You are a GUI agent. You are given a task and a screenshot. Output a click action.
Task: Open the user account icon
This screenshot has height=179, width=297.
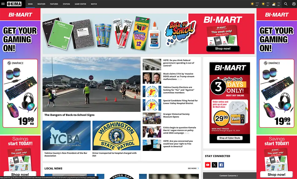click(x=293, y=4)
